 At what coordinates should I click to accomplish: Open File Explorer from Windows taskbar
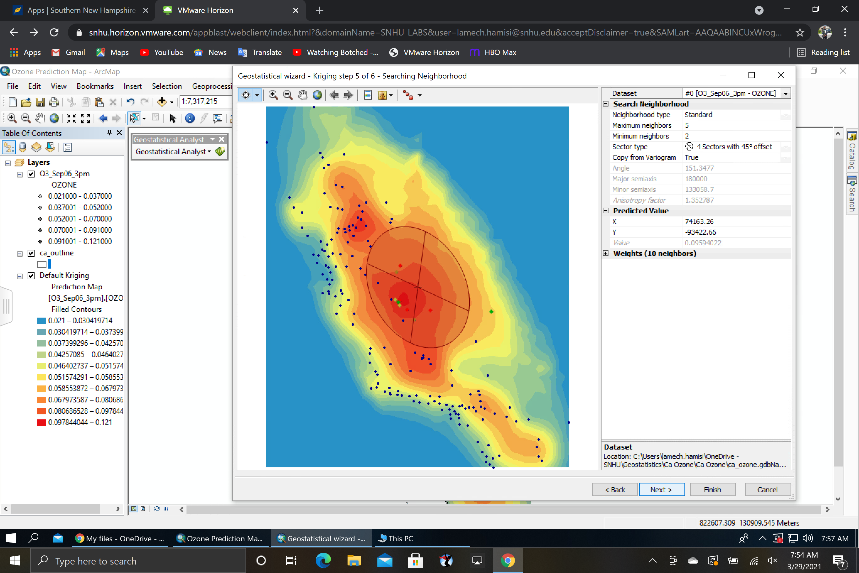point(354,560)
